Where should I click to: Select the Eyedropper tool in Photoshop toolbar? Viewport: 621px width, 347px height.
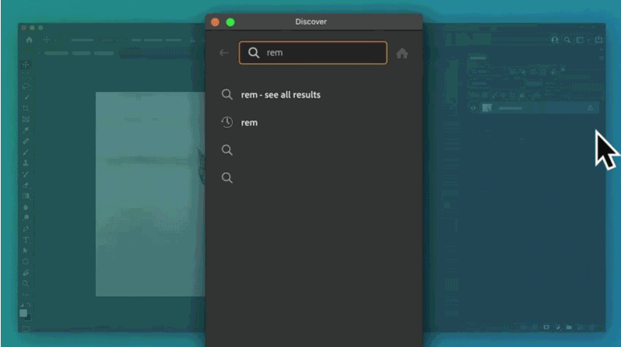coord(26,130)
